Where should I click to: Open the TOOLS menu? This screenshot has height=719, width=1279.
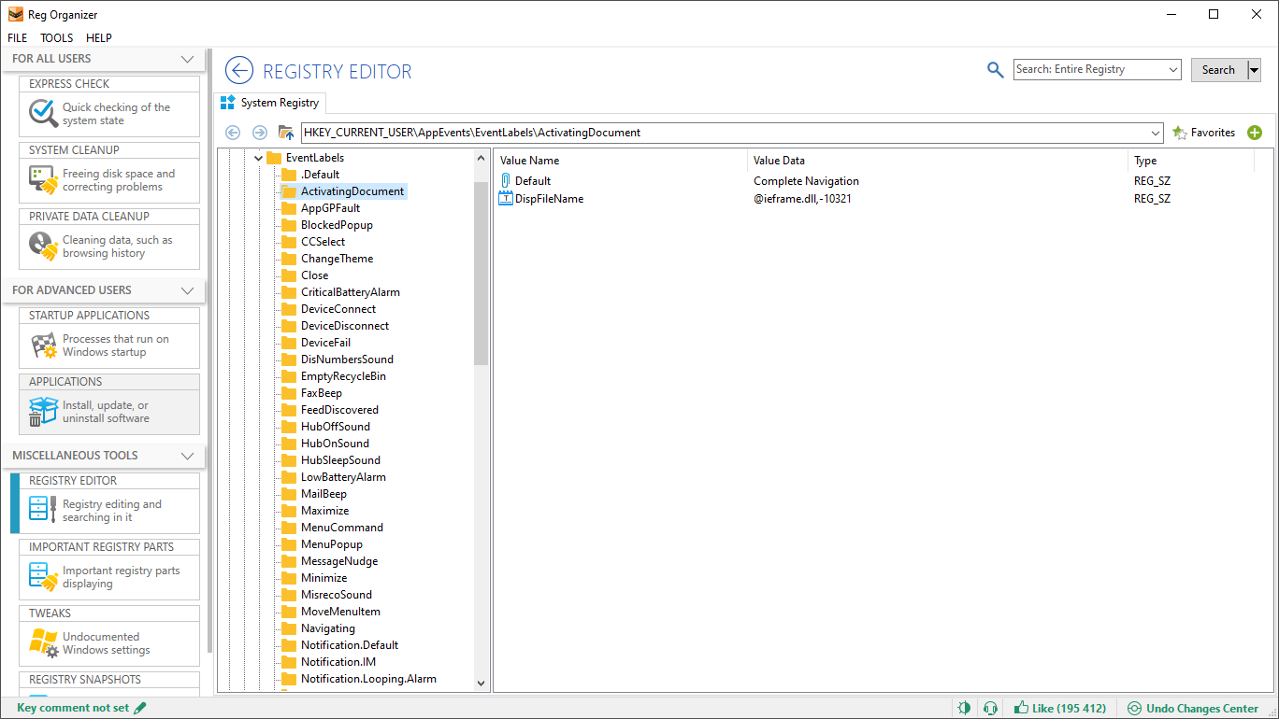coord(56,37)
